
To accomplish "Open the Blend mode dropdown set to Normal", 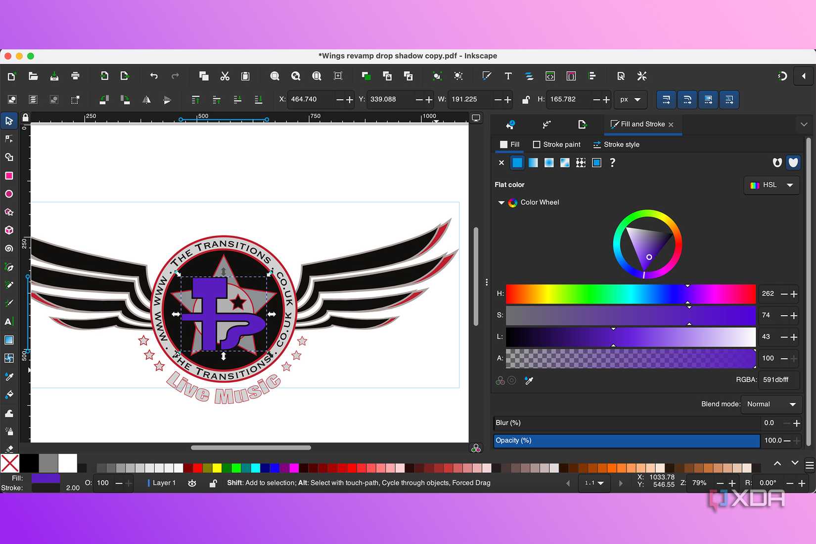I will 771,404.
